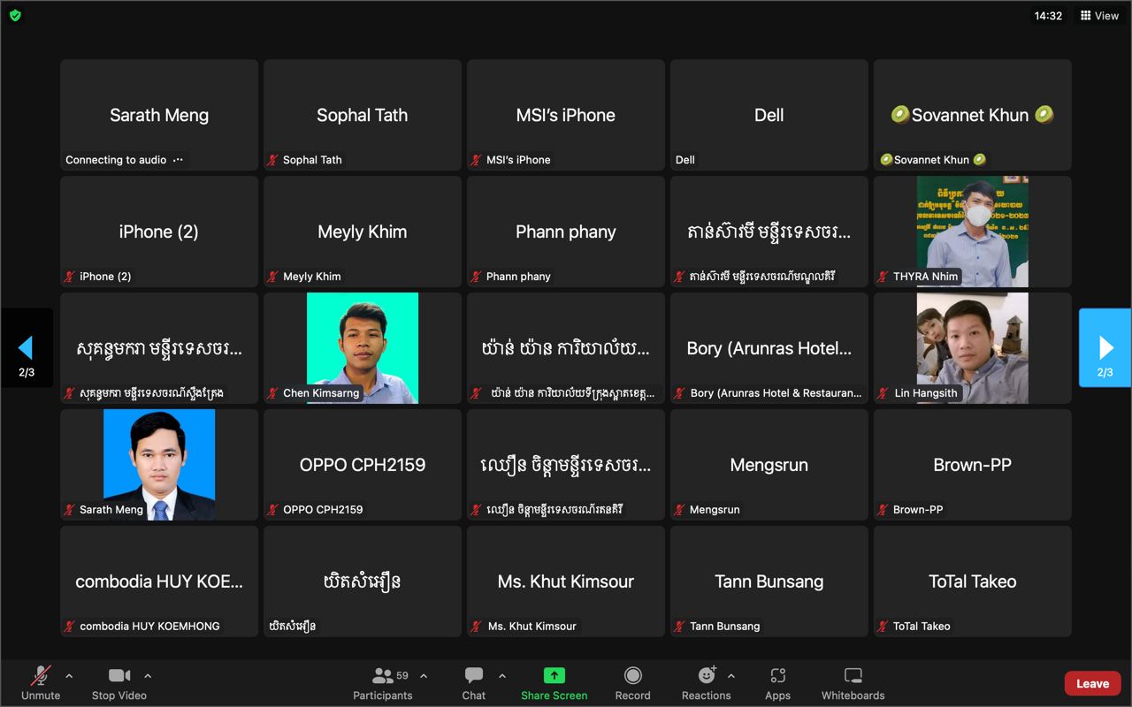Leave the meeting
Screen dimensions: 1132x707
(1092, 683)
